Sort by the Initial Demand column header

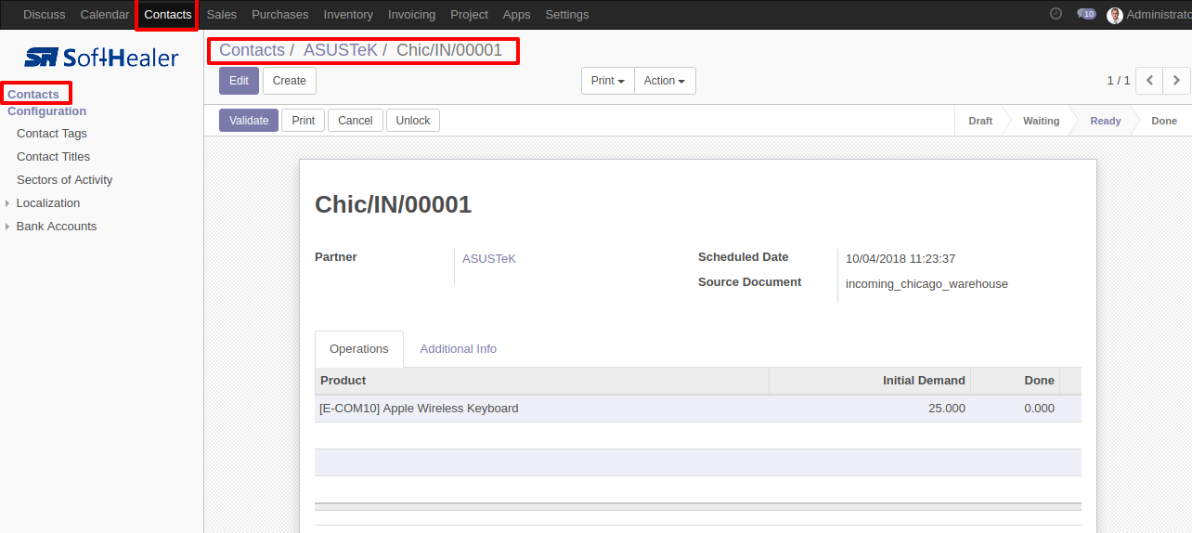(x=870, y=381)
